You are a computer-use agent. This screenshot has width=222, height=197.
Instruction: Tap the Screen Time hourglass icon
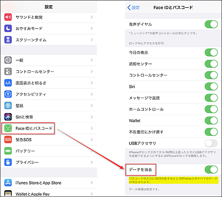click(x=8, y=40)
